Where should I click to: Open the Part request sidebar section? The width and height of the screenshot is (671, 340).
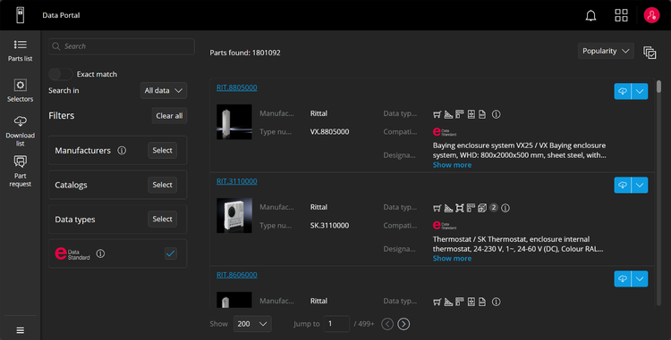click(20, 171)
